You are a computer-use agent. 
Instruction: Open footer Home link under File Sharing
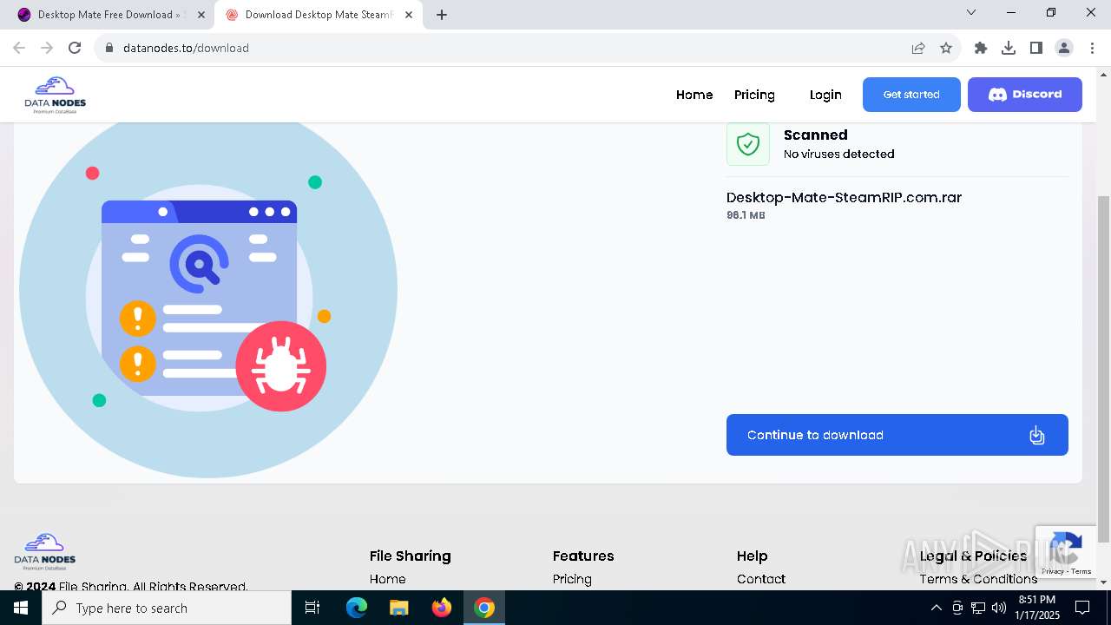pyautogui.click(x=387, y=579)
